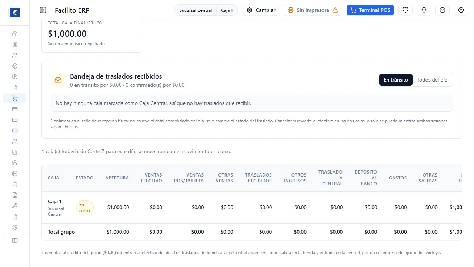This screenshot has height=267, width=474.
Task: Click the ESTADO column header
Action: point(84,178)
